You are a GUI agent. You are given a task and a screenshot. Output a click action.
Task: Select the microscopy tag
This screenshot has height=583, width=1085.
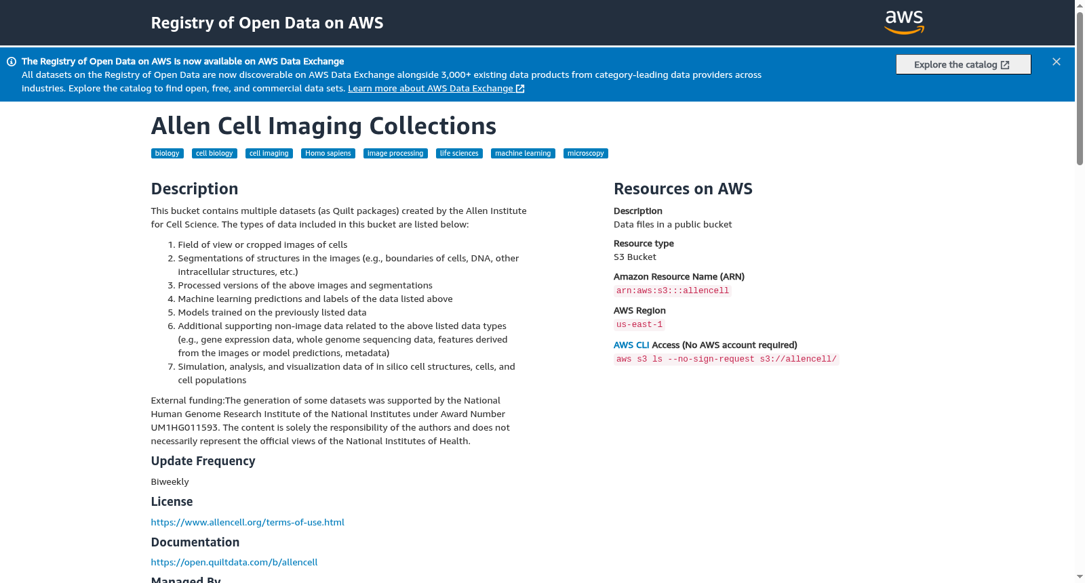[586, 154]
